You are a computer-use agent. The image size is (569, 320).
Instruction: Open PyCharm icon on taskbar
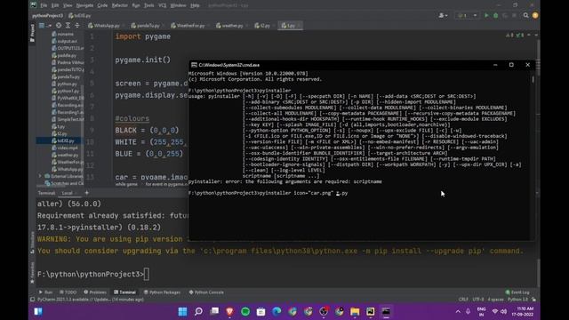point(371,312)
